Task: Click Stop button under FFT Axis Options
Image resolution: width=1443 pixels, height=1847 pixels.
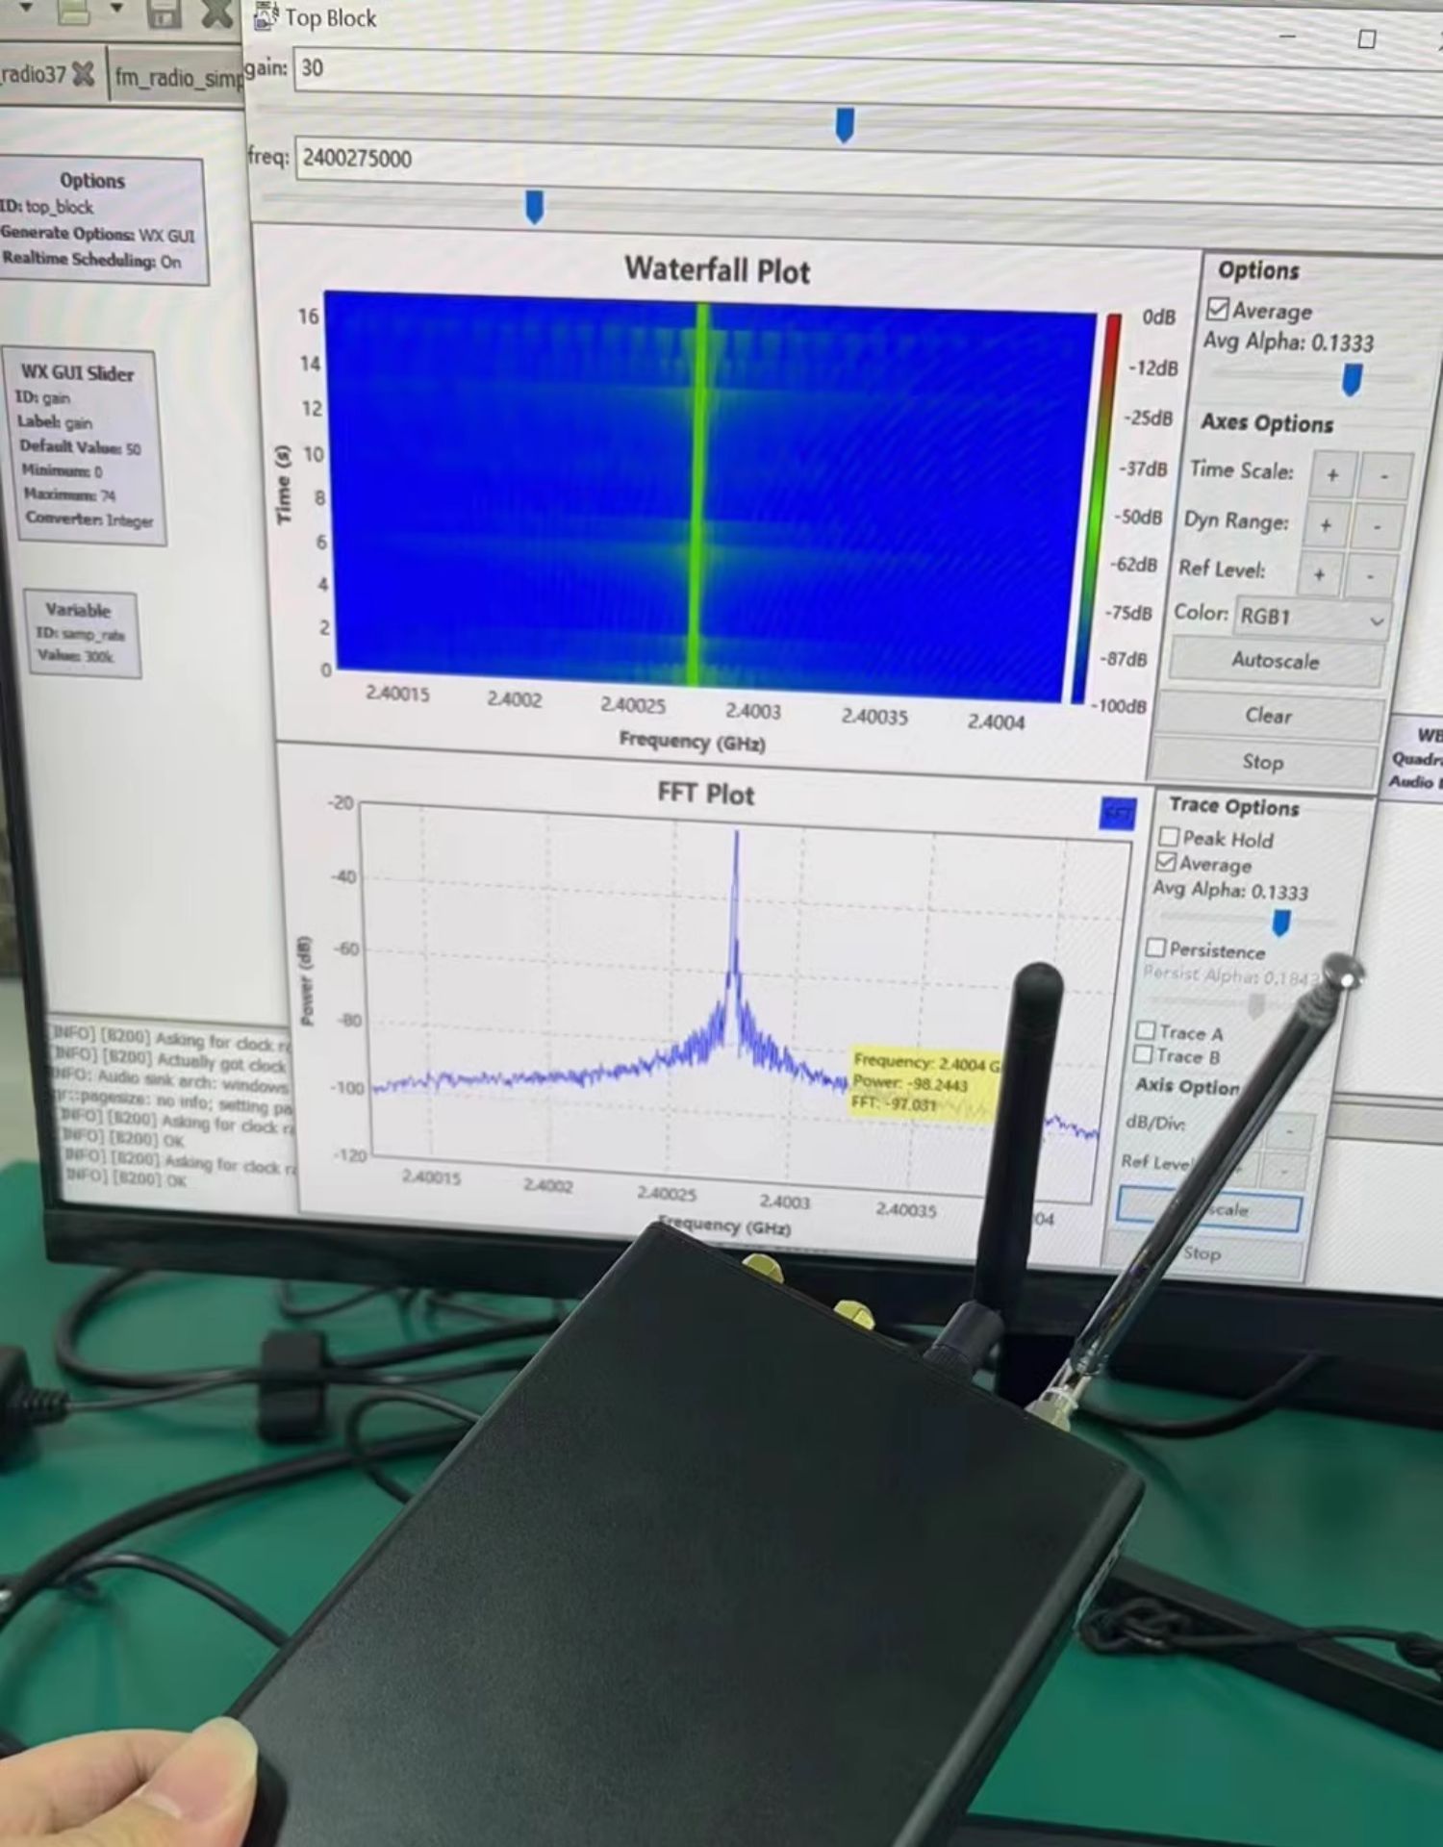Action: (x=1202, y=1253)
